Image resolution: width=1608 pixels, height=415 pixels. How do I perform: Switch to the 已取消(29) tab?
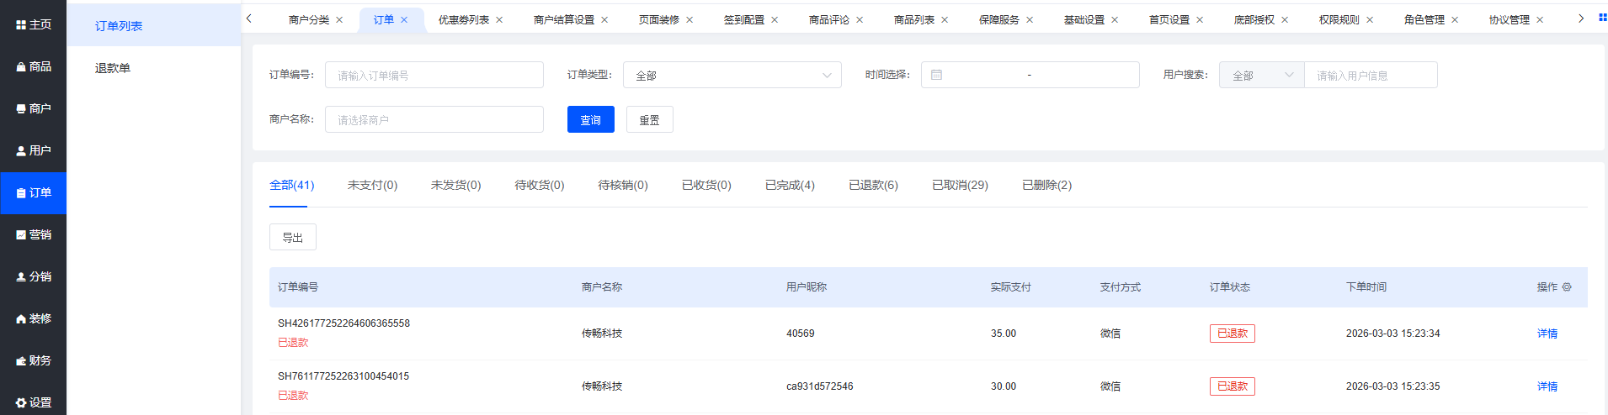[960, 185]
